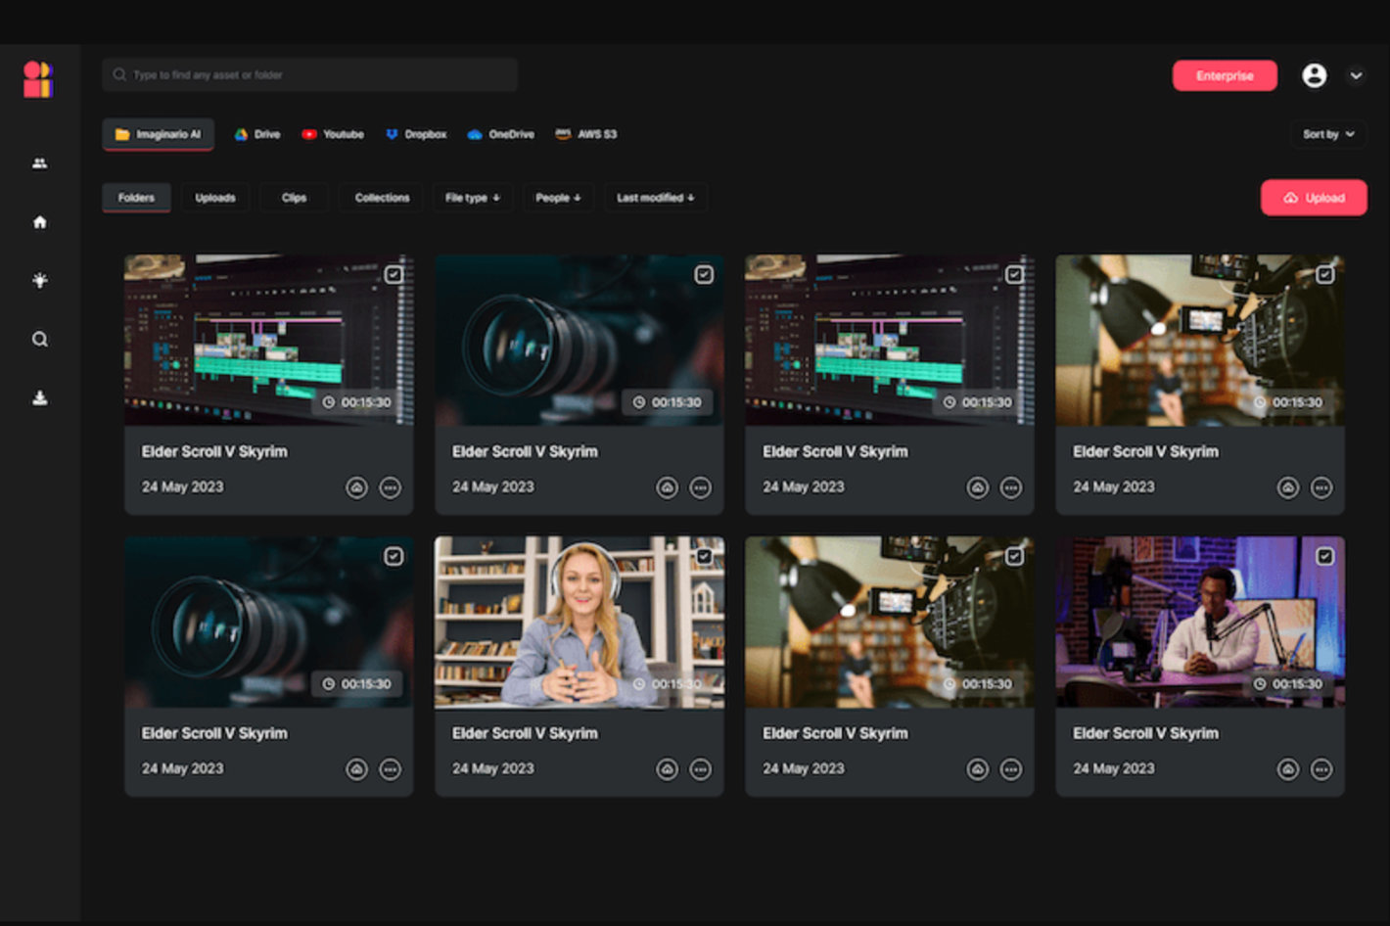Tick the checkbox on the podcaster man card
Screen dimensions: 1390x926
click(1324, 556)
